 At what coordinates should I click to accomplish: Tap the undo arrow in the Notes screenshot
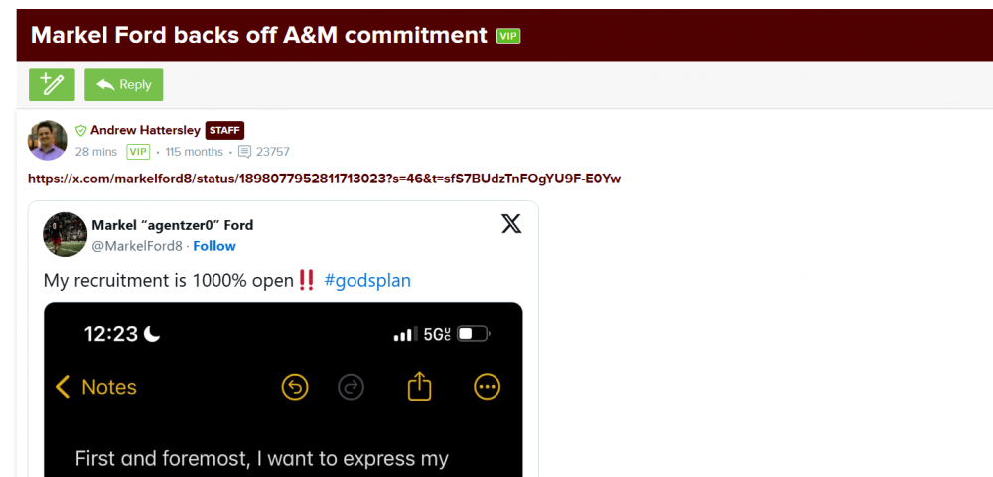295,387
